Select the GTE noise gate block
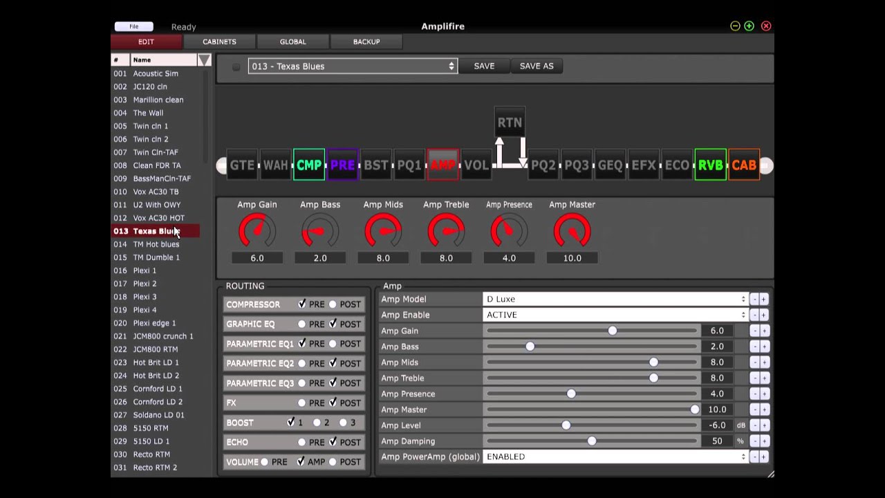Image resolution: width=885 pixels, height=498 pixels. [x=242, y=165]
